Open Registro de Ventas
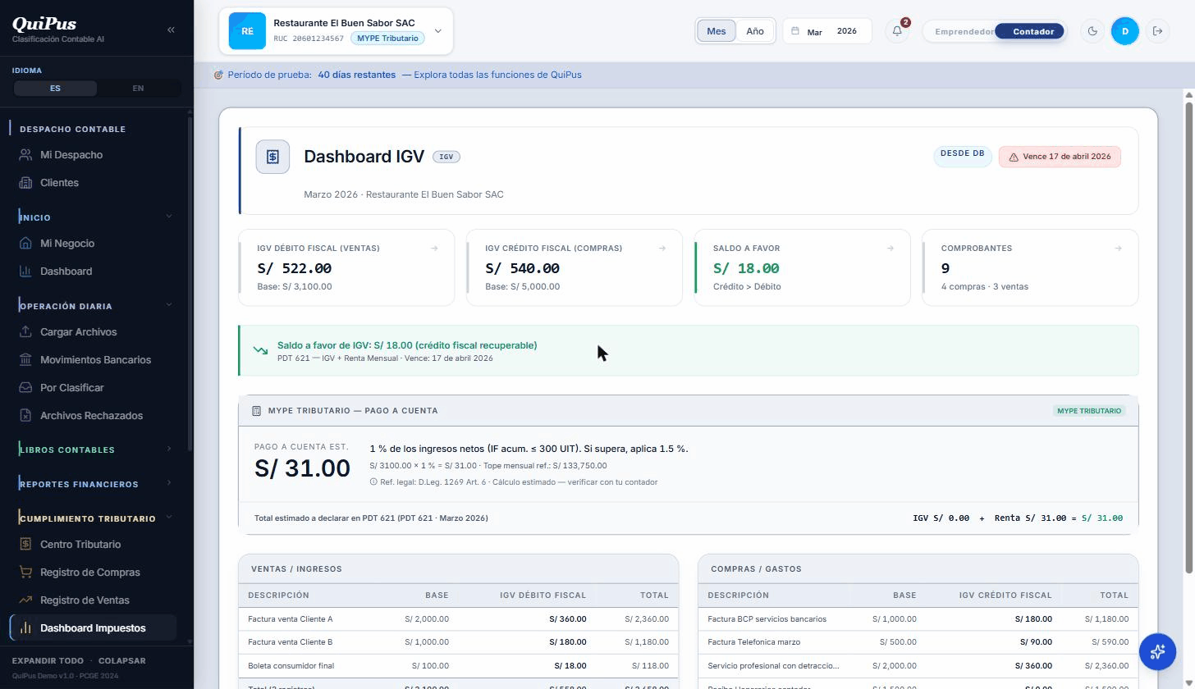The image size is (1195, 689). (92, 600)
